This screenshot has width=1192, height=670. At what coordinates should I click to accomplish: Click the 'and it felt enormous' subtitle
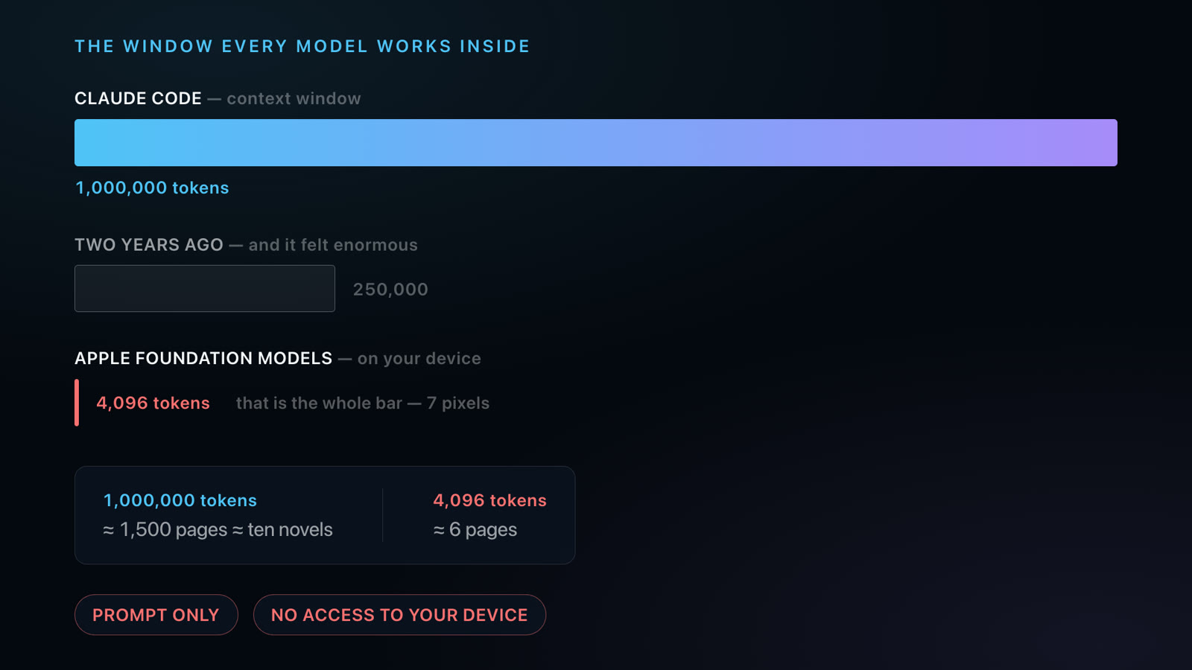point(333,245)
